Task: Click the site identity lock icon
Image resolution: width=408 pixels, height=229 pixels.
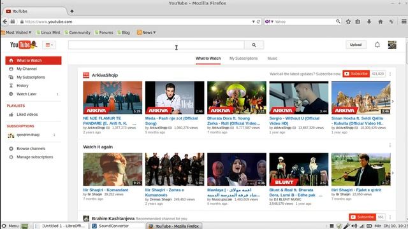Action: [22, 22]
